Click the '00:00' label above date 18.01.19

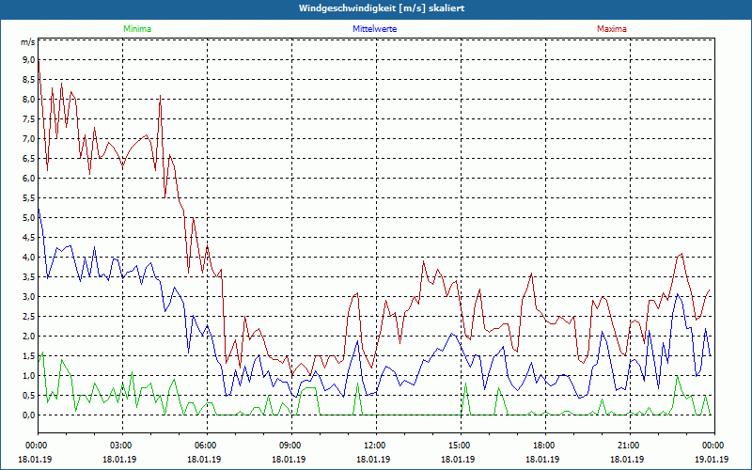37,446
